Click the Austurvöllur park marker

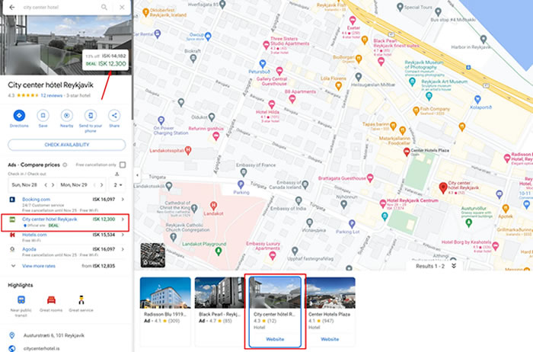pyautogui.click(x=469, y=223)
